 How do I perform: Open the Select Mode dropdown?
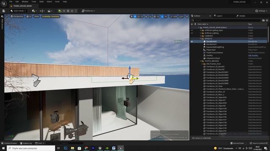pos(18,11)
